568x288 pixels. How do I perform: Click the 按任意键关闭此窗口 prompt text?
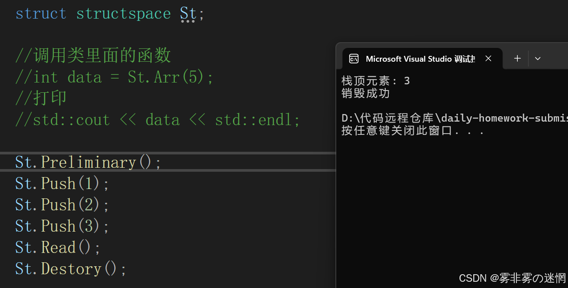pos(412,130)
